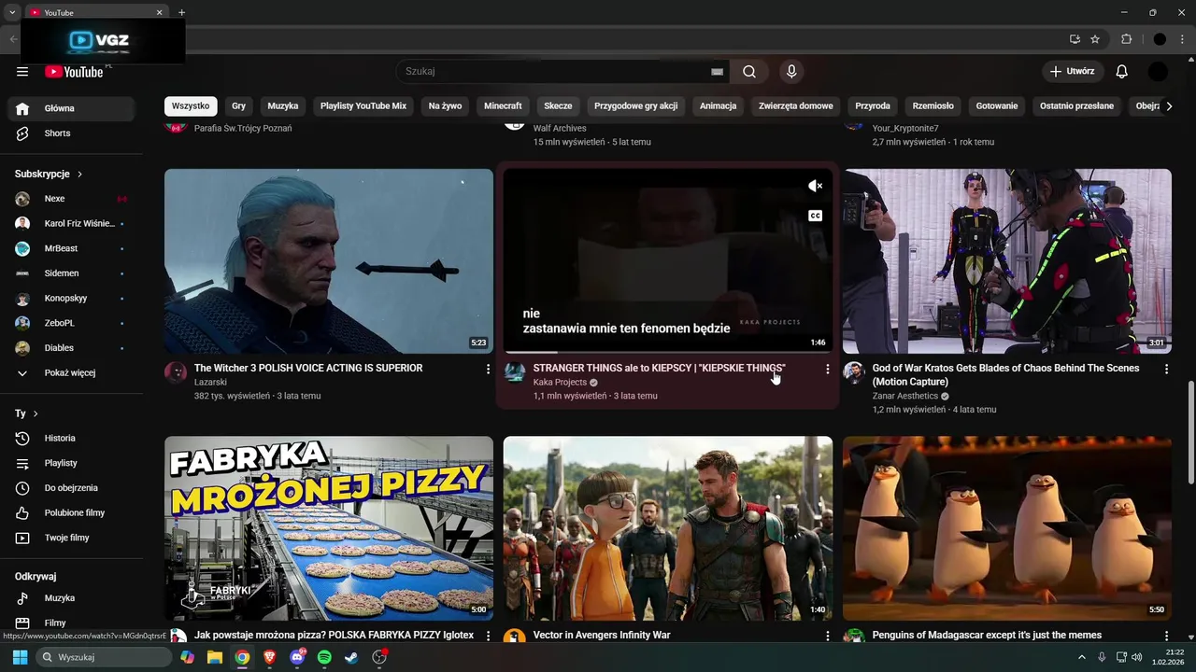
Task: Open the Penguins of Madagascar thumbnail
Action: click(x=1007, y=528)
